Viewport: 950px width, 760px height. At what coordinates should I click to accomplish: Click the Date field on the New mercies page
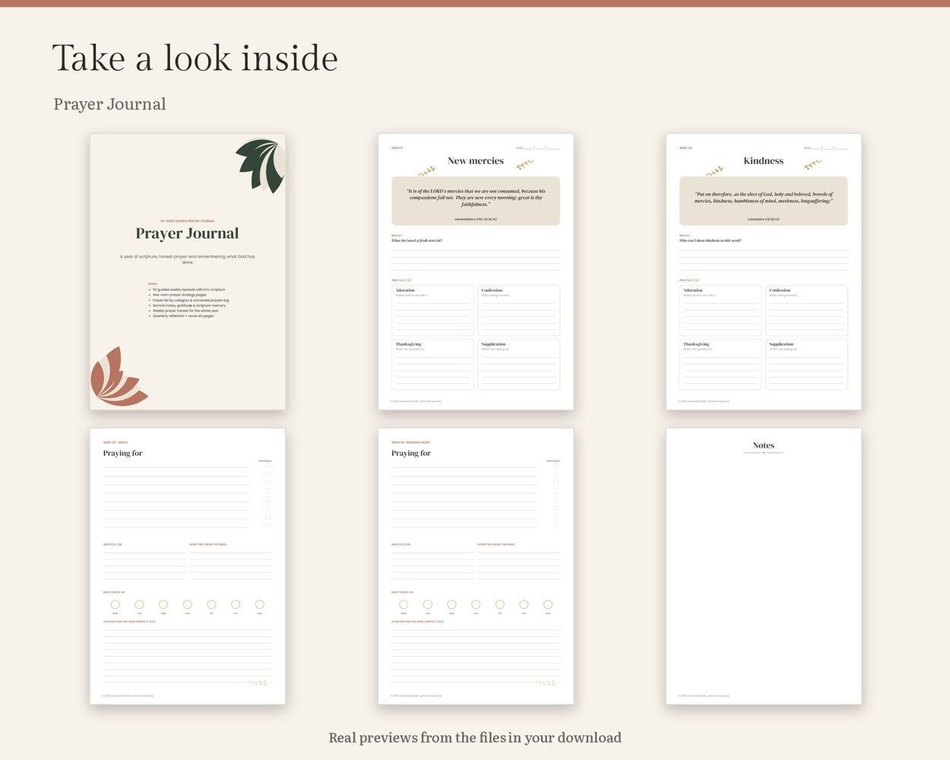click(538, 148)
